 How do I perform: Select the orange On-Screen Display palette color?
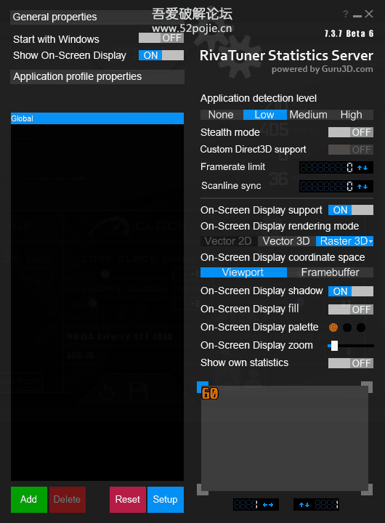[333, 328]
